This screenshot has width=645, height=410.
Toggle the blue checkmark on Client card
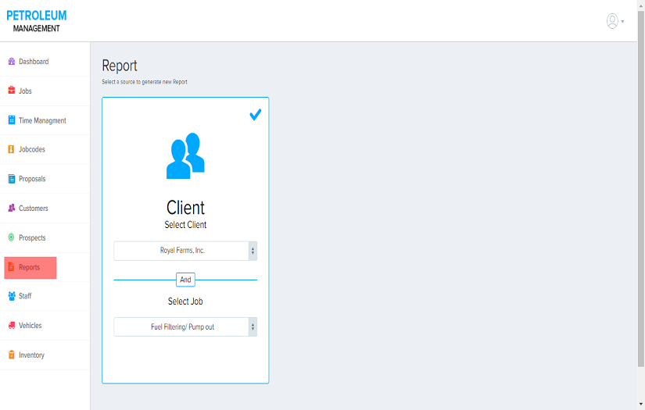[256, 115]
